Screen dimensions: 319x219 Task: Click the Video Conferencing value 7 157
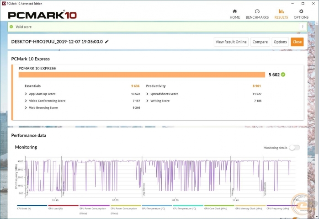[136, 101]
